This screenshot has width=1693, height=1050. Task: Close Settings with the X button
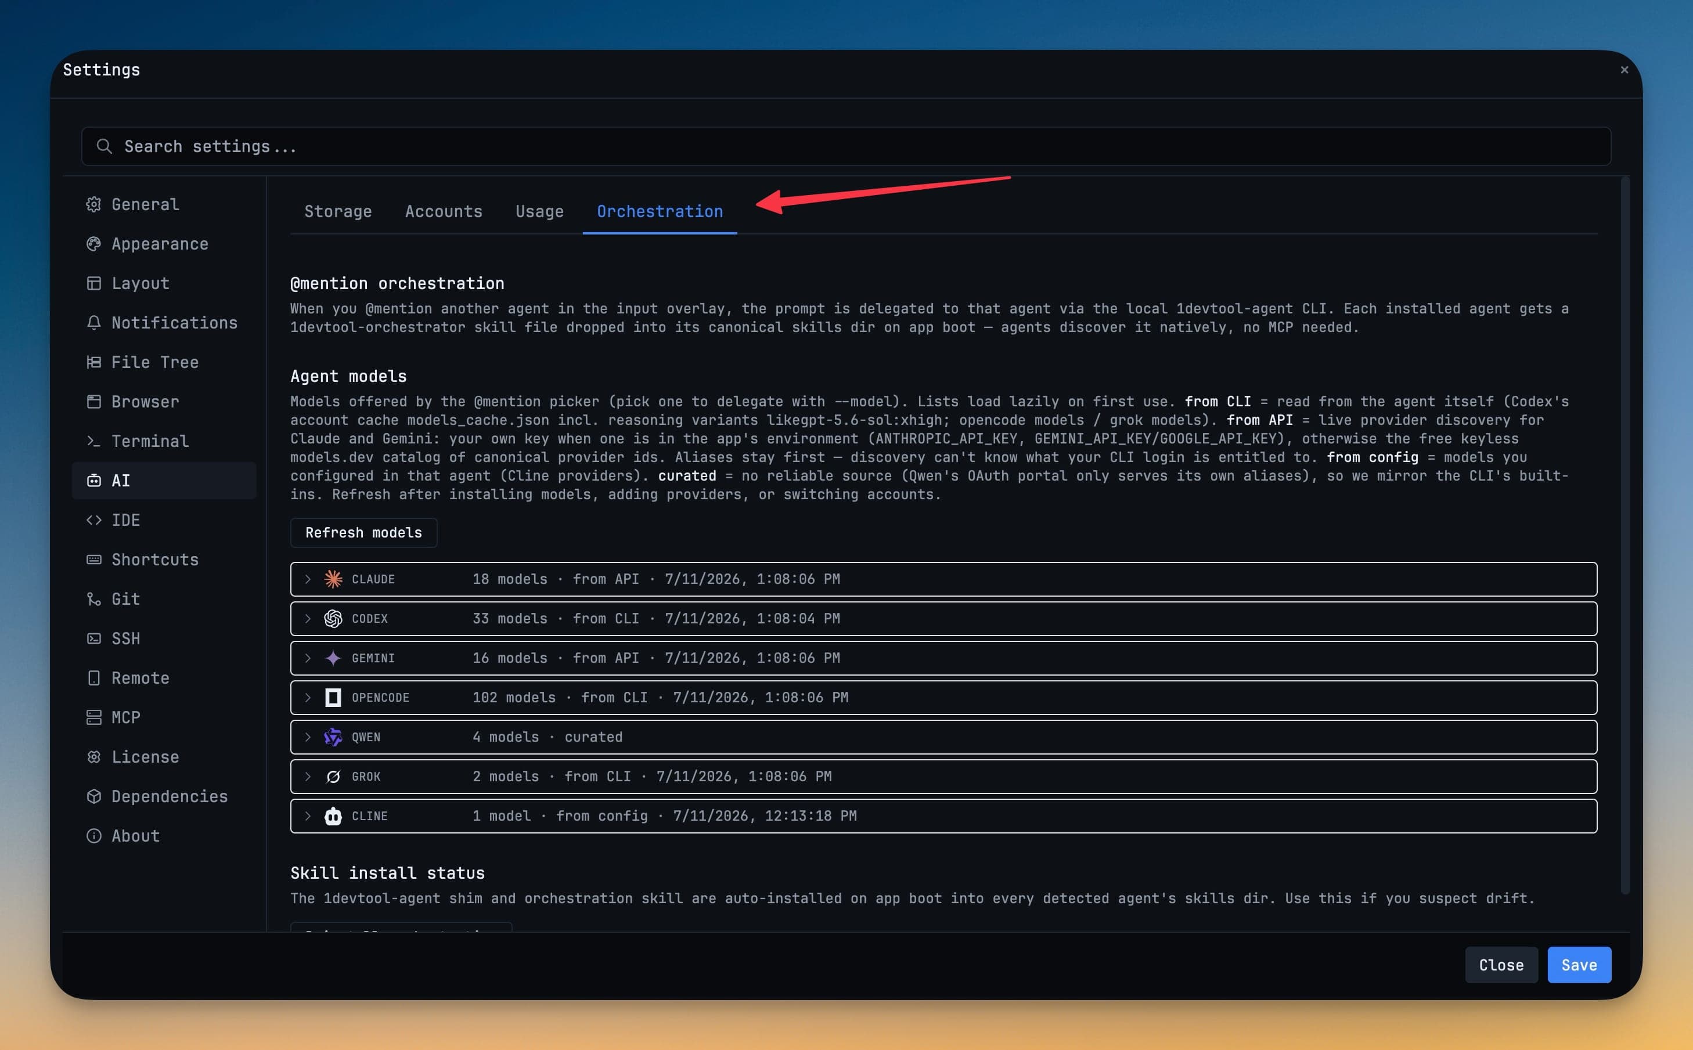(x=1624, y=70)
